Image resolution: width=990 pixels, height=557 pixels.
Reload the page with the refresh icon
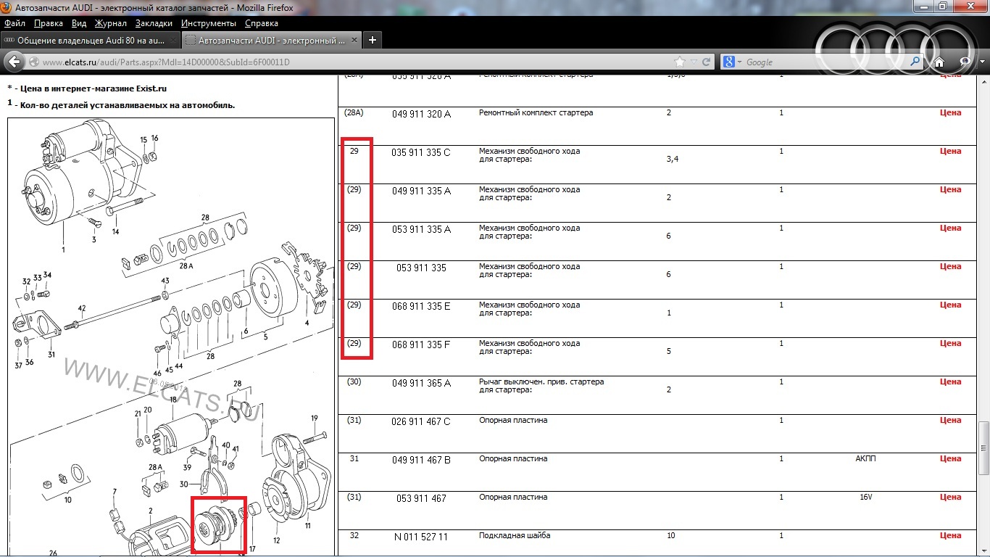coord(706,62)
